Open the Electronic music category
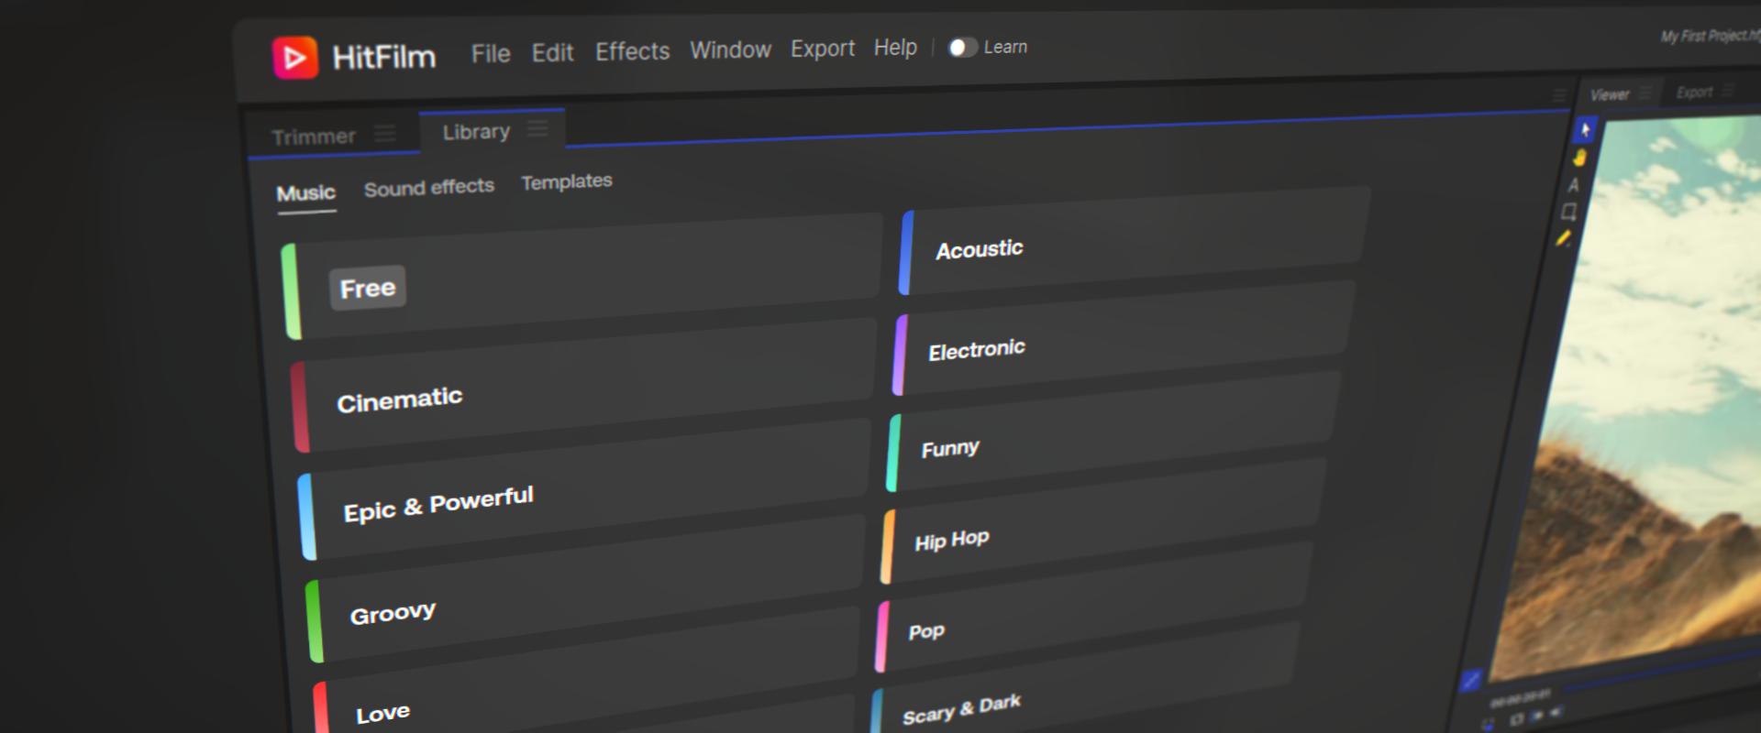 tap(1124, 338)
